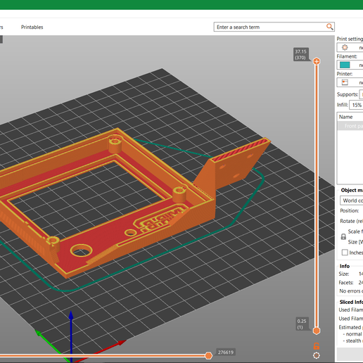
Task: Click the '- normal' estimated time row
Action: [352, 334]
